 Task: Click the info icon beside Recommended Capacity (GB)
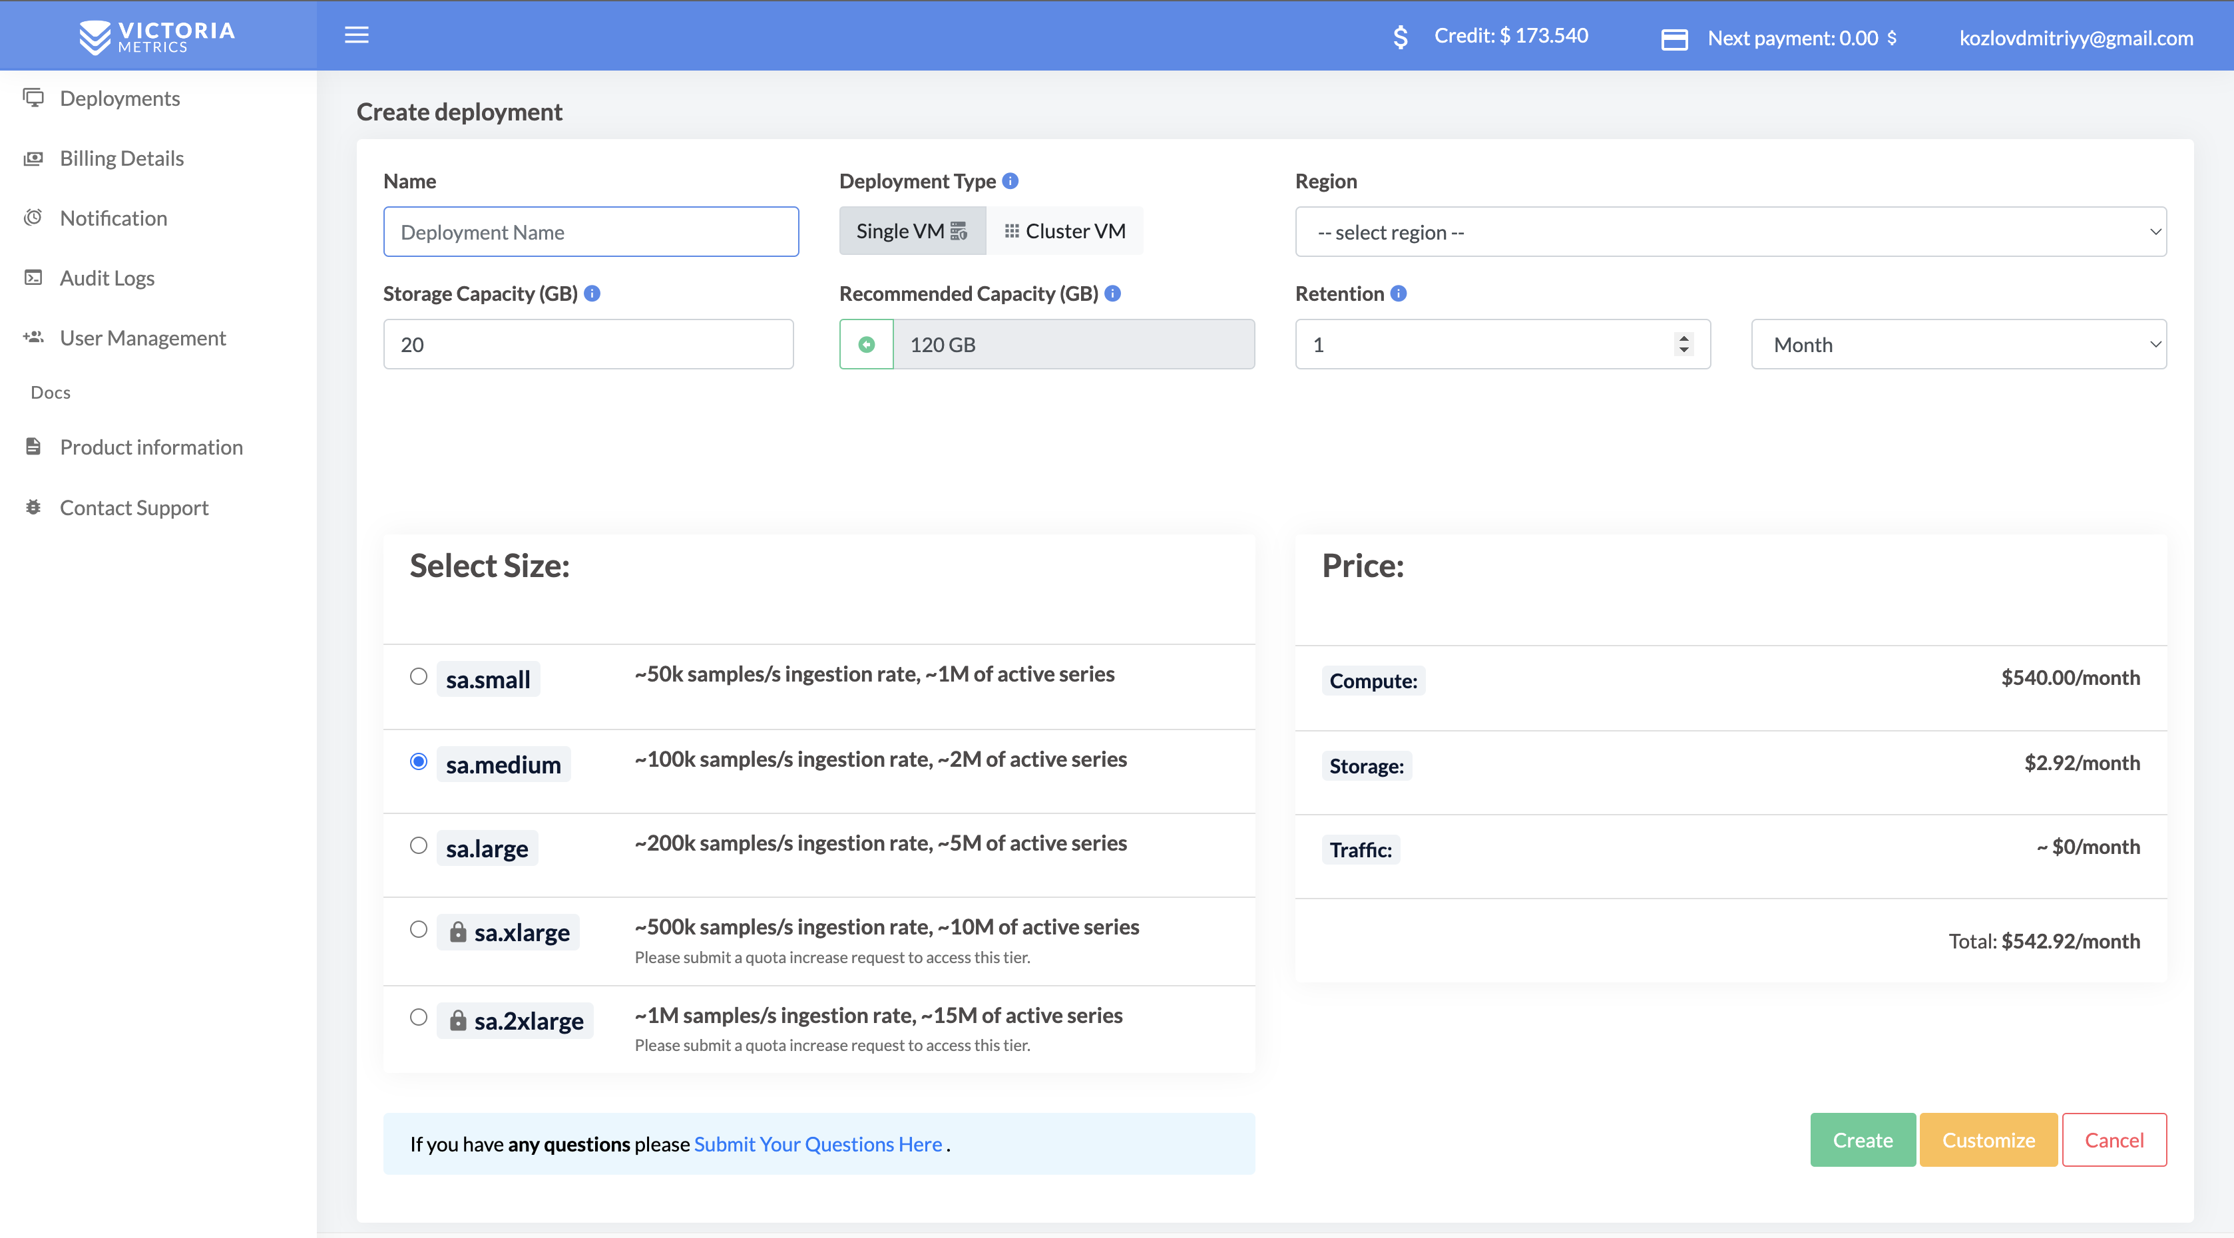1112,293
